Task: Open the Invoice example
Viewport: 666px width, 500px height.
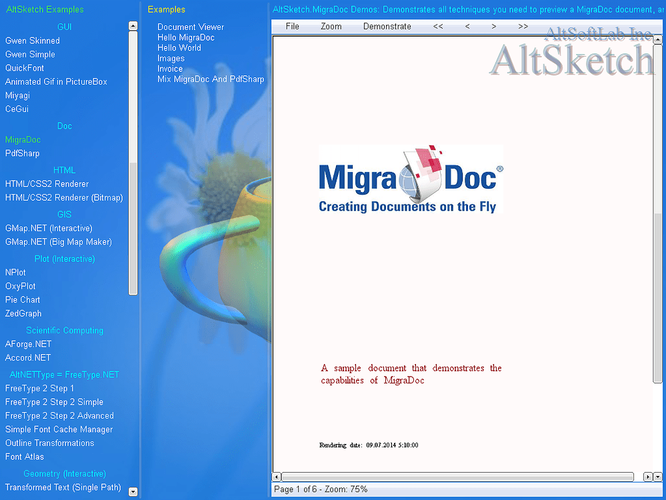Action: 170,69
